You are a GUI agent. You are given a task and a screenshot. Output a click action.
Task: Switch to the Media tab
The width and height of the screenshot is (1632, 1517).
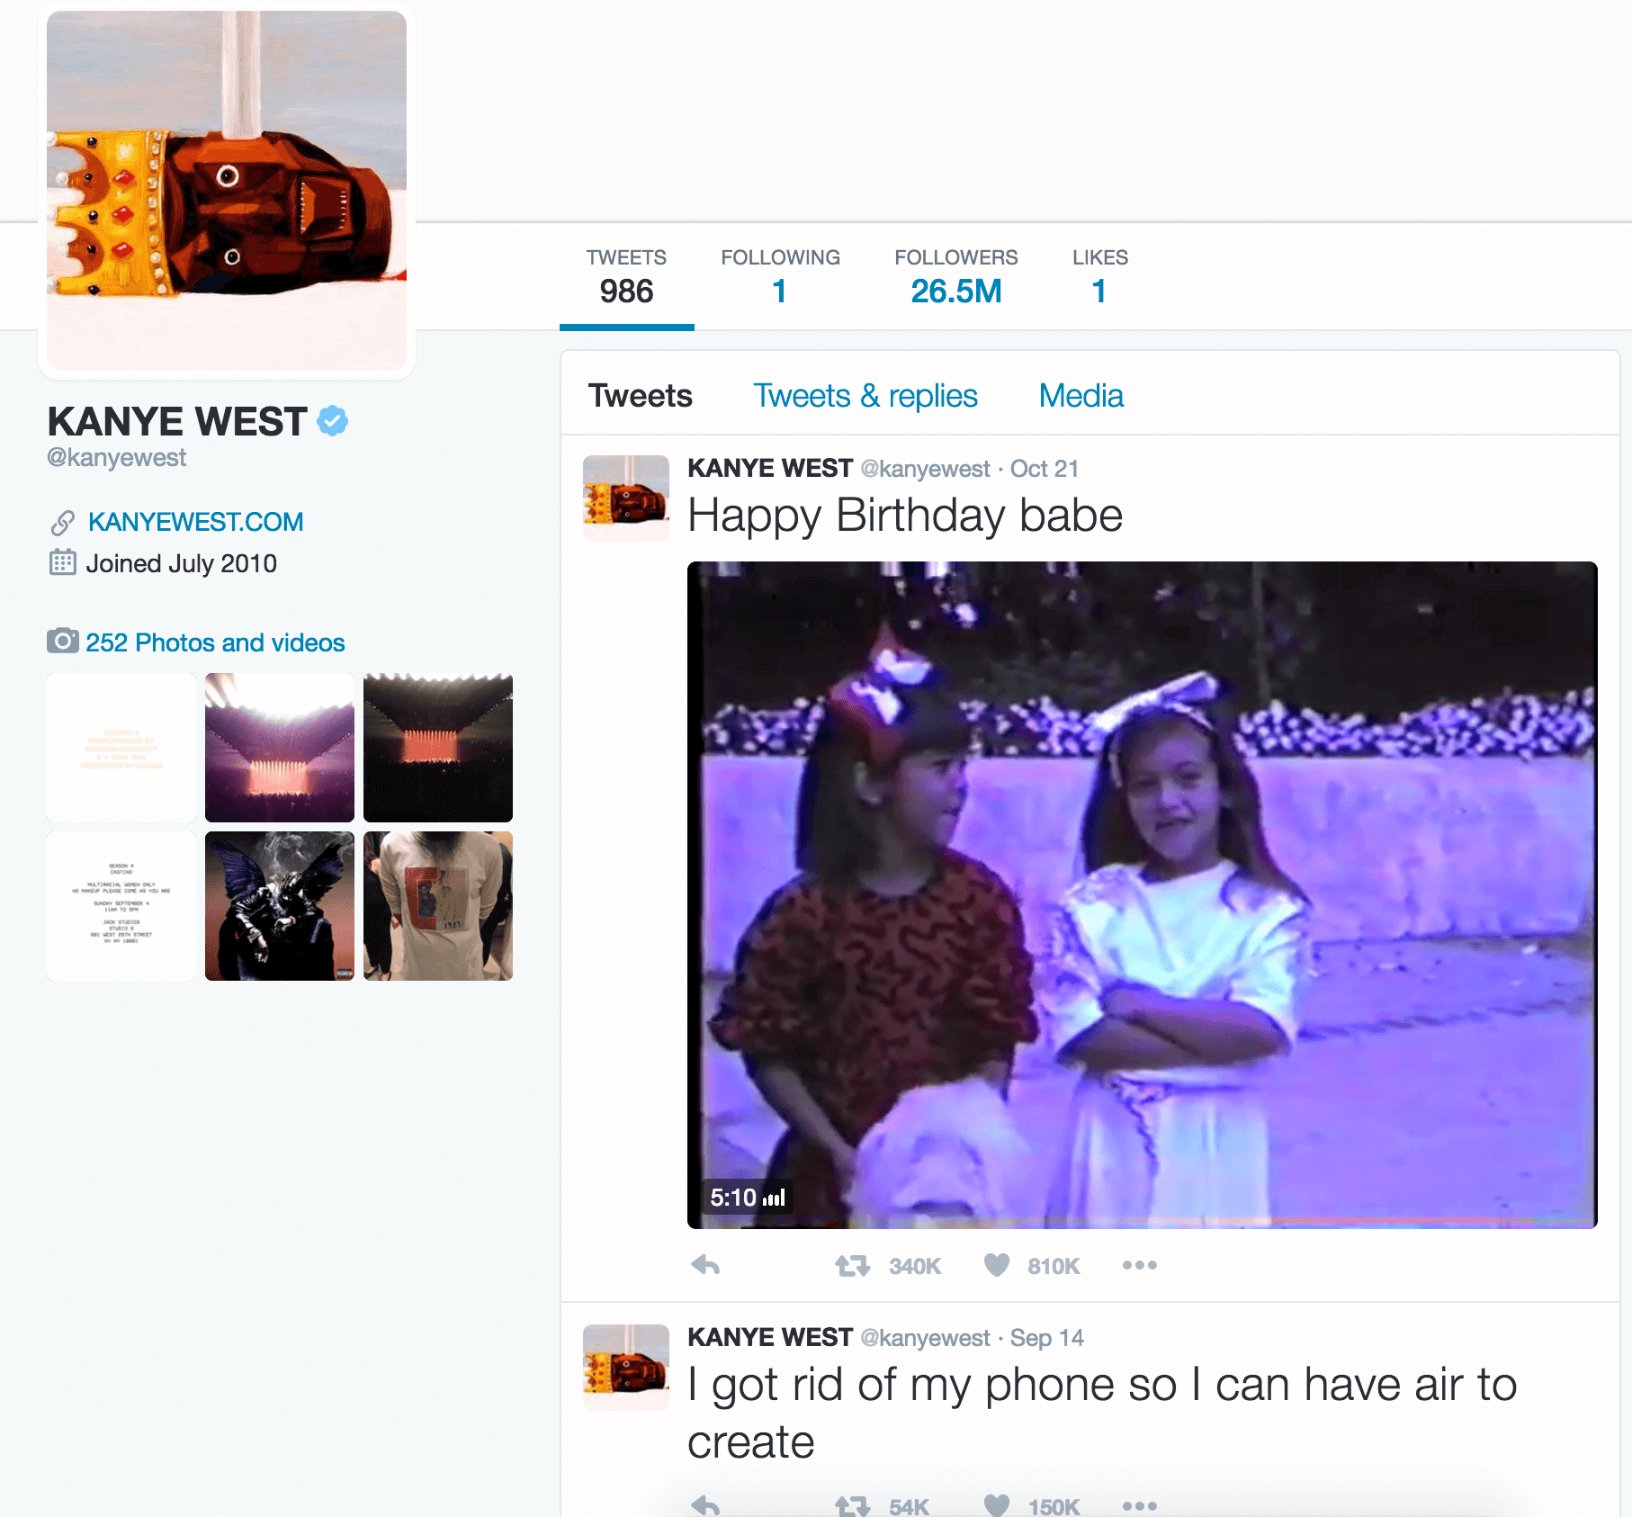pos(1081,396)
